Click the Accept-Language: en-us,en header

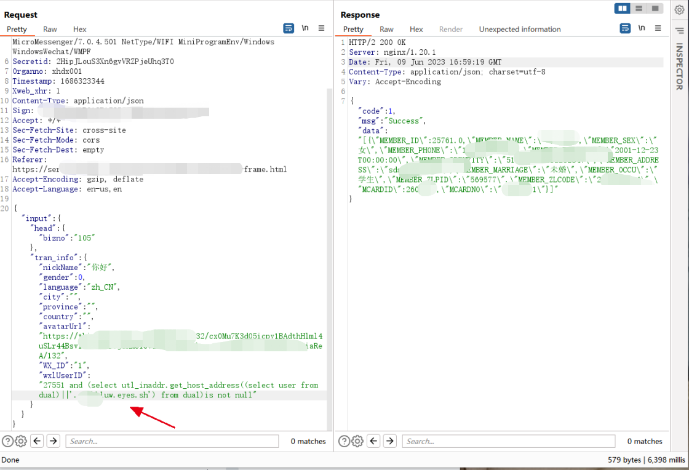[x=67, y=189]
